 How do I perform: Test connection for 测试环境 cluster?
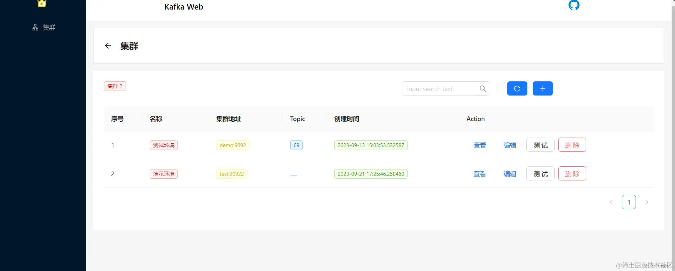coord(540,145)
